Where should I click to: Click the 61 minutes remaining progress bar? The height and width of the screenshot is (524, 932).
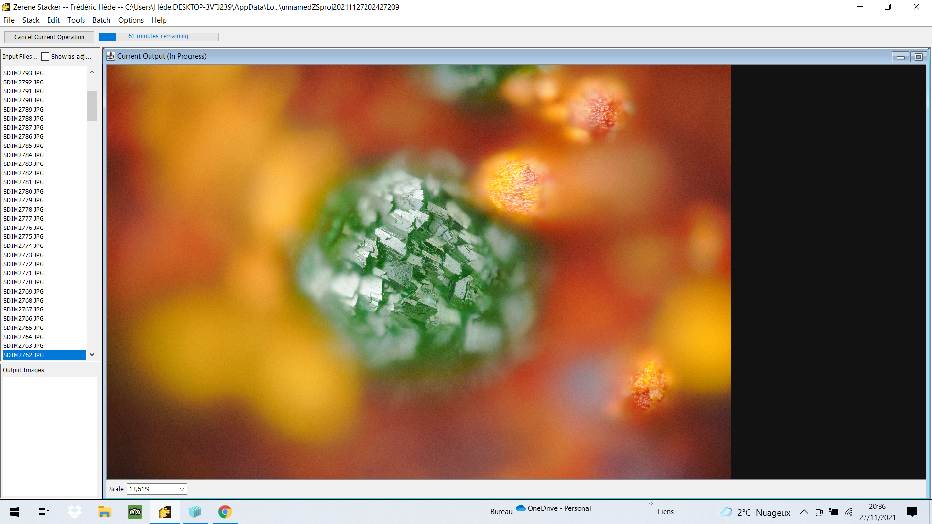point(158,37)
